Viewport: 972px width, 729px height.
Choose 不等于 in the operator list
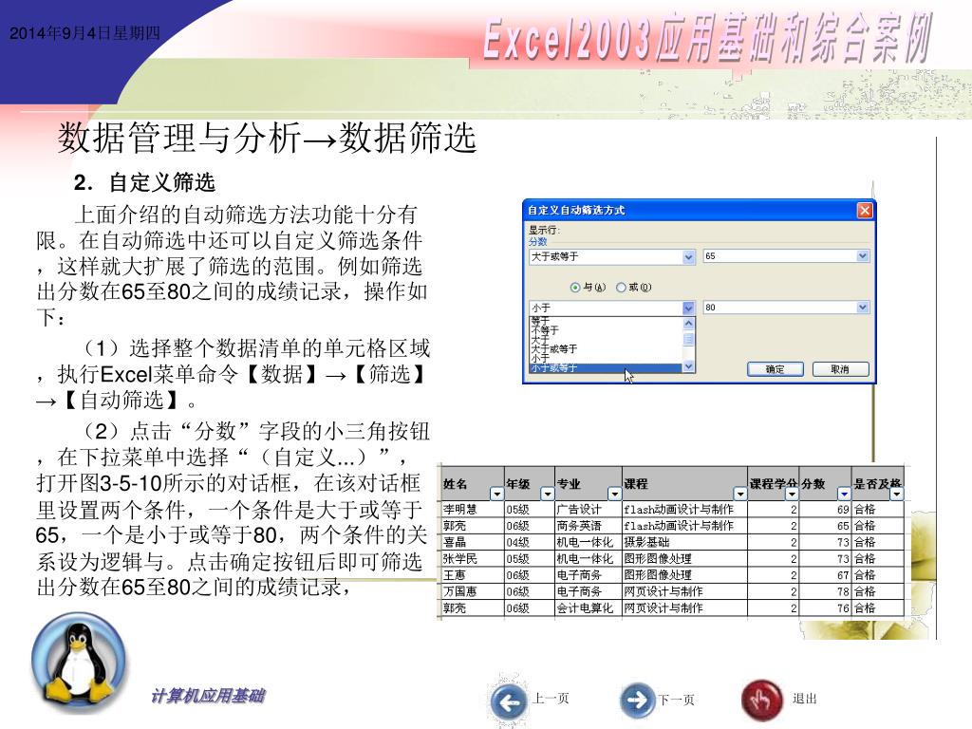pos(605,329)
